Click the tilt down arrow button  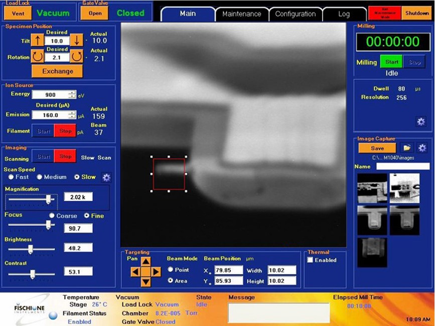[76, 41]
